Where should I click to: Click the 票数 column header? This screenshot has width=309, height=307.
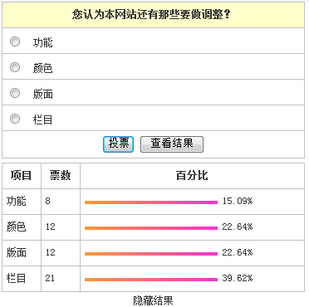pyautogui.click(x=61, y=176)
